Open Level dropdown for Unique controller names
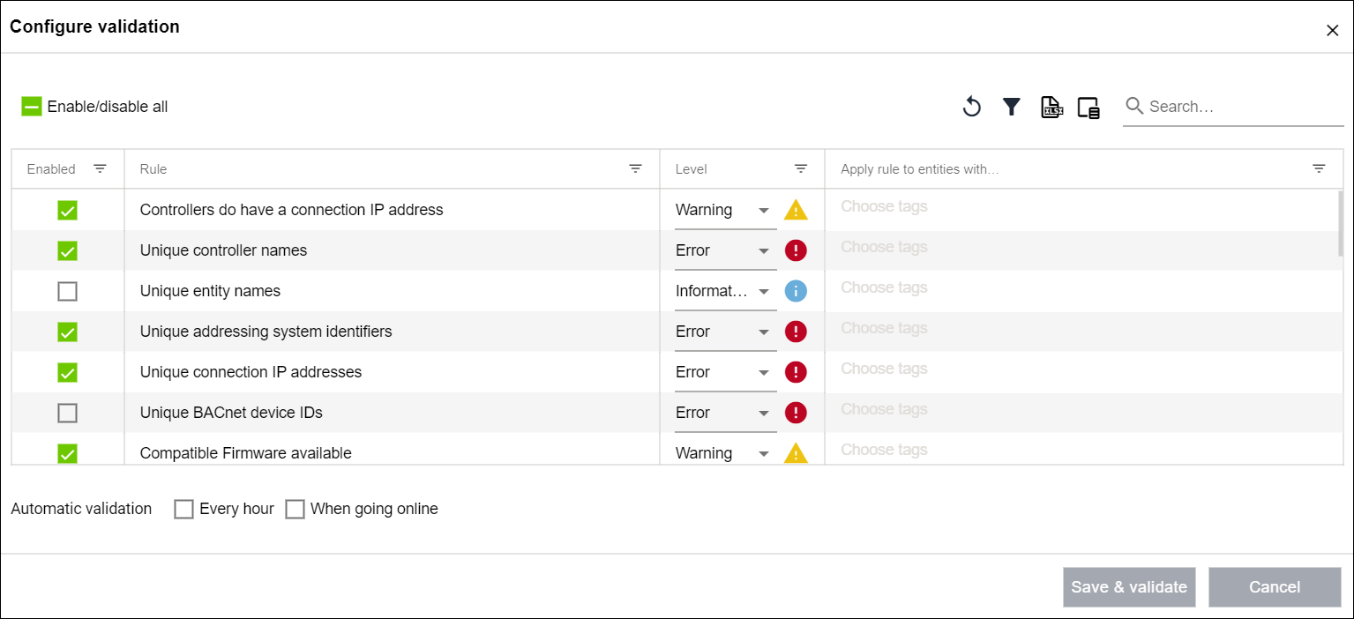Screen dimensions: 1354x619 click(x=725, y=250)
